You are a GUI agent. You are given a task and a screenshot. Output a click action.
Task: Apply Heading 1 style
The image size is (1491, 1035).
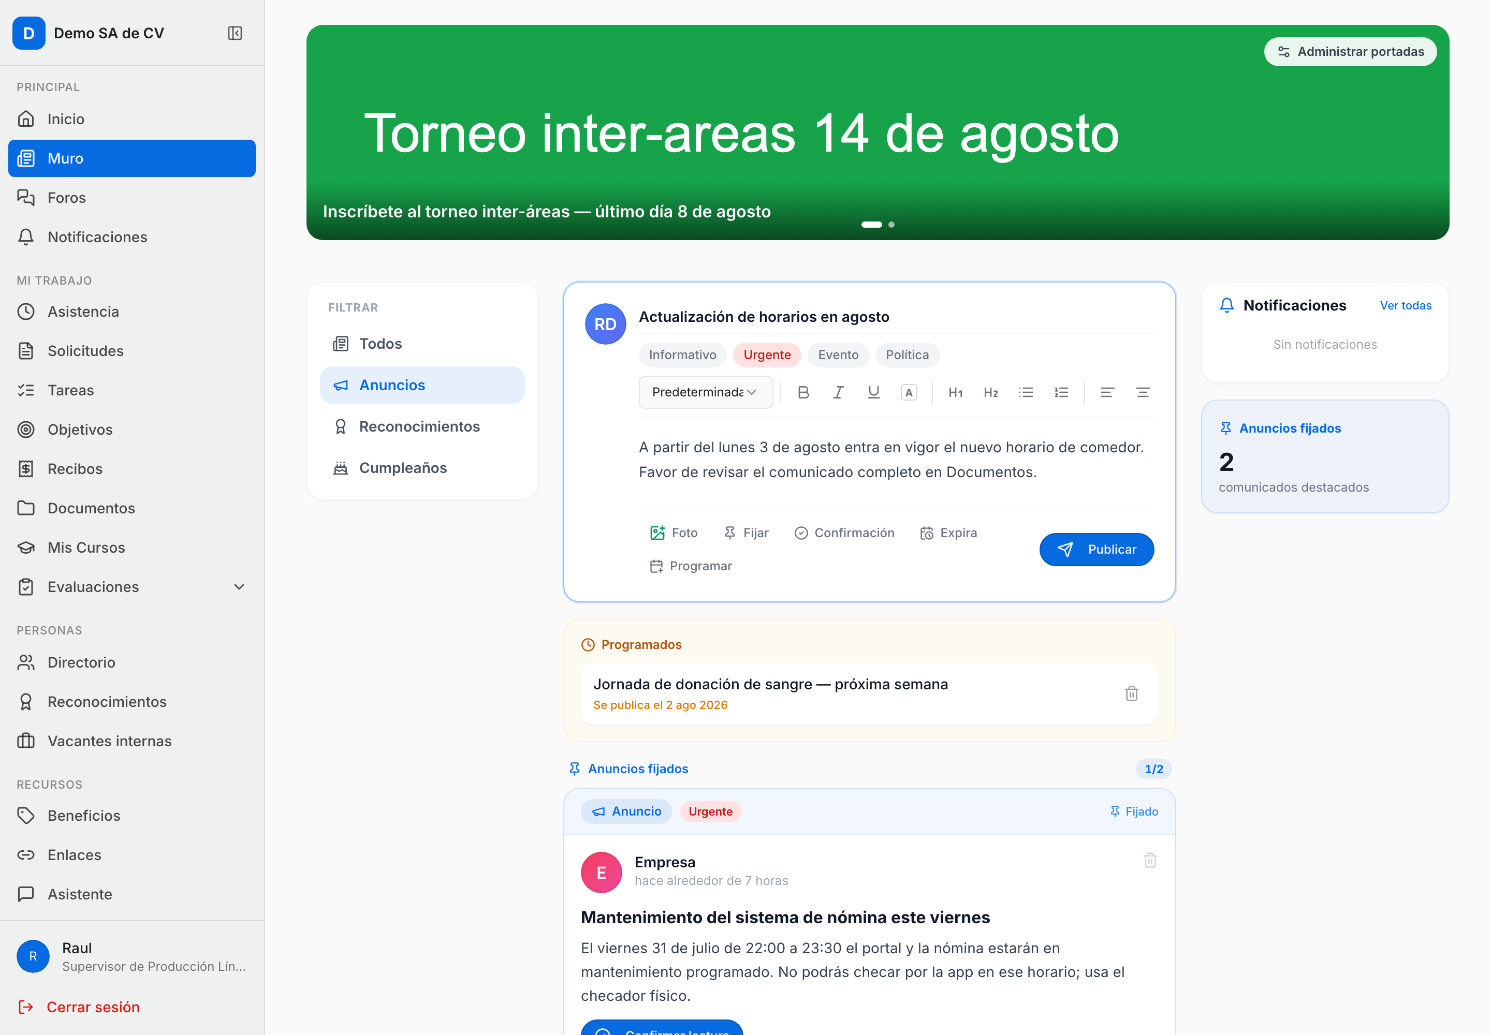[955, 392]
